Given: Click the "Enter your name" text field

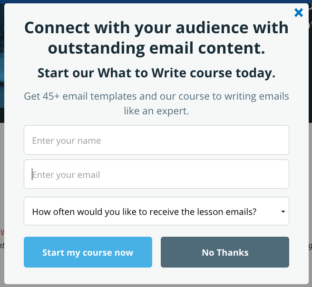Looking at the screenshot, I should pos(156,140).
